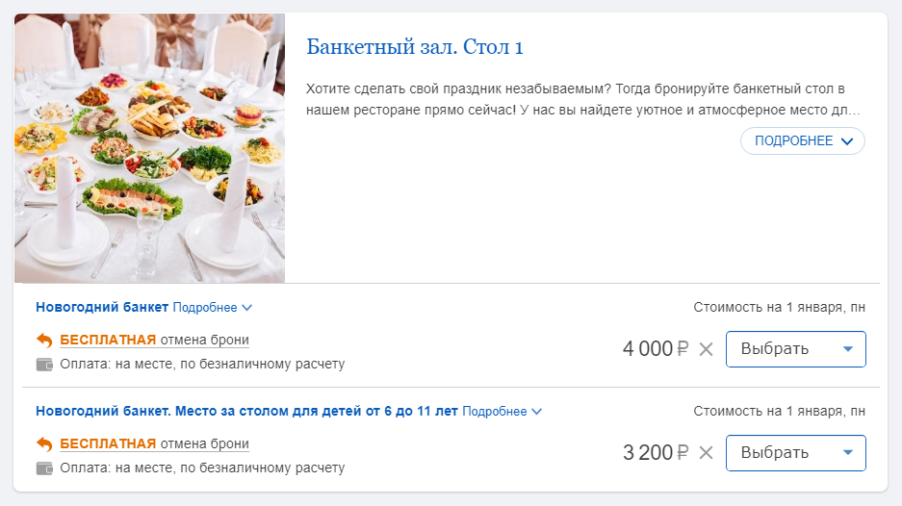Viewport: 902px width, 506px height.
Task: Click the banquet table photo thumbnail
Action: 149,148
